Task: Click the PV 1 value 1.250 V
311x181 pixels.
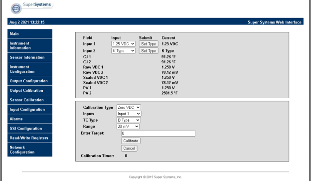Action: coord(168,88)
